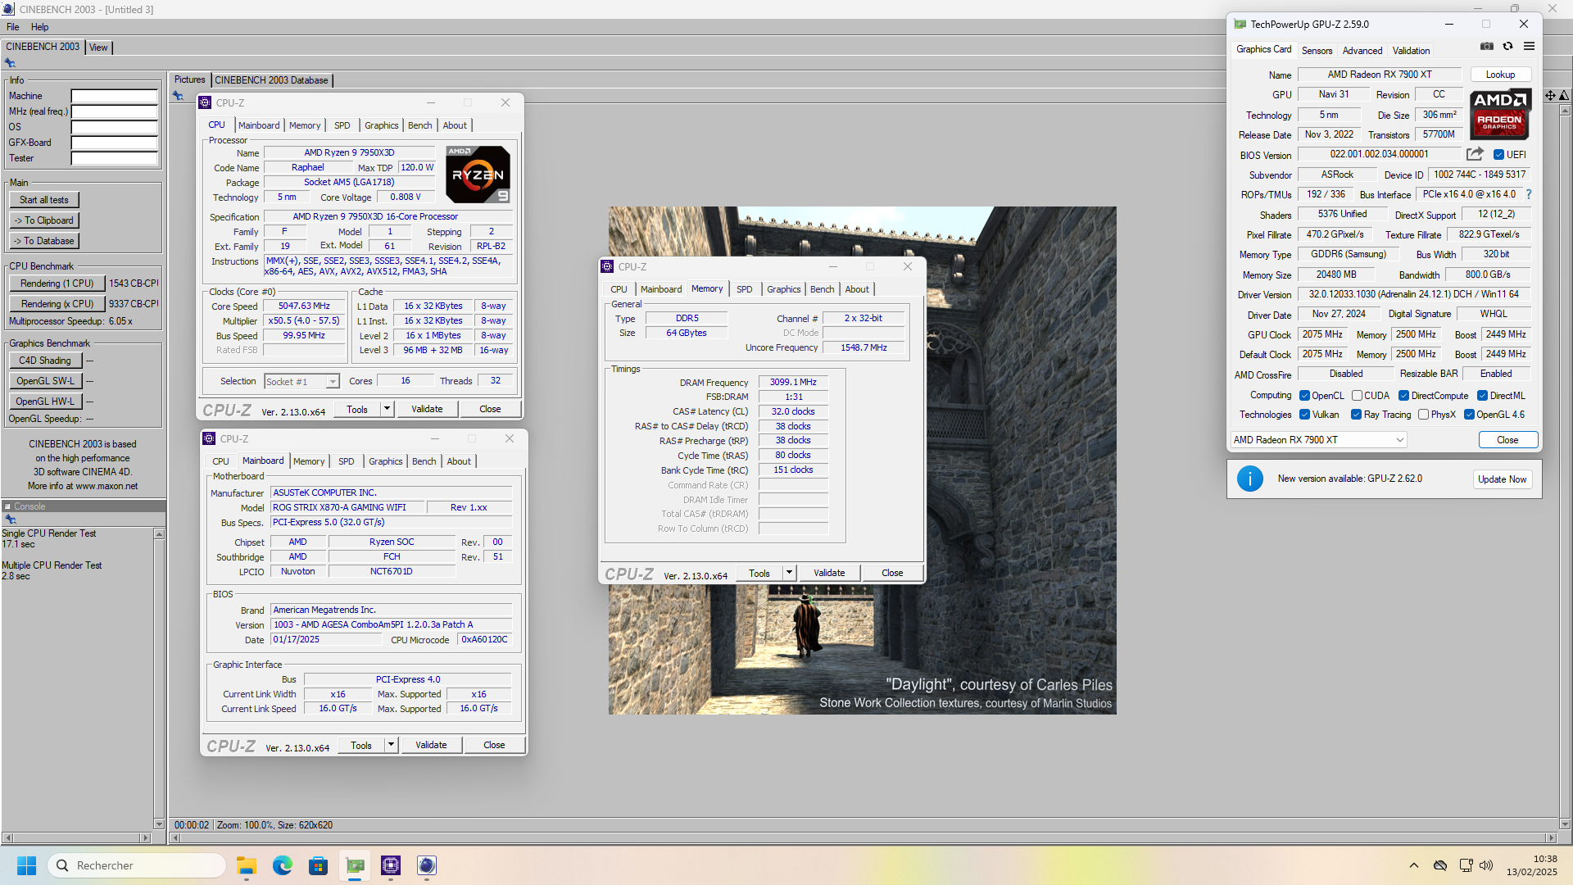The width and height of the screenshot is (1573, 885).
Task: Click Update Now in GPU-Z notice
Action: point(1502,479)
